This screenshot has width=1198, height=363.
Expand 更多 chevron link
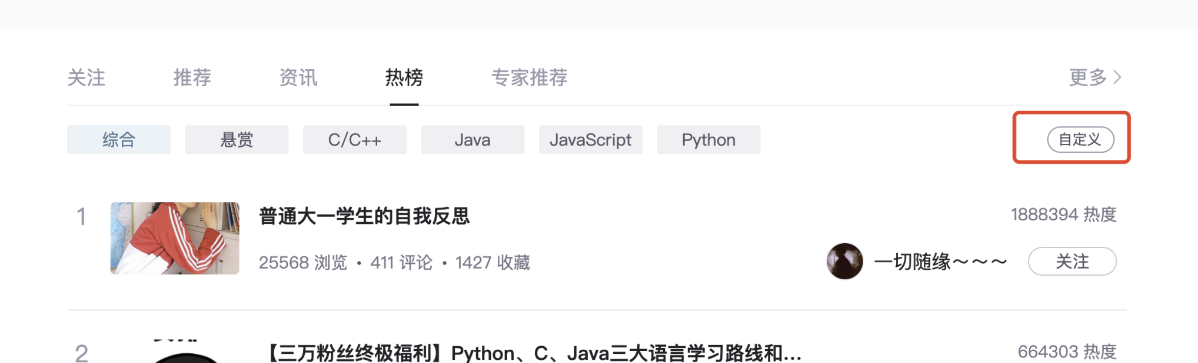pos(1096,77)
